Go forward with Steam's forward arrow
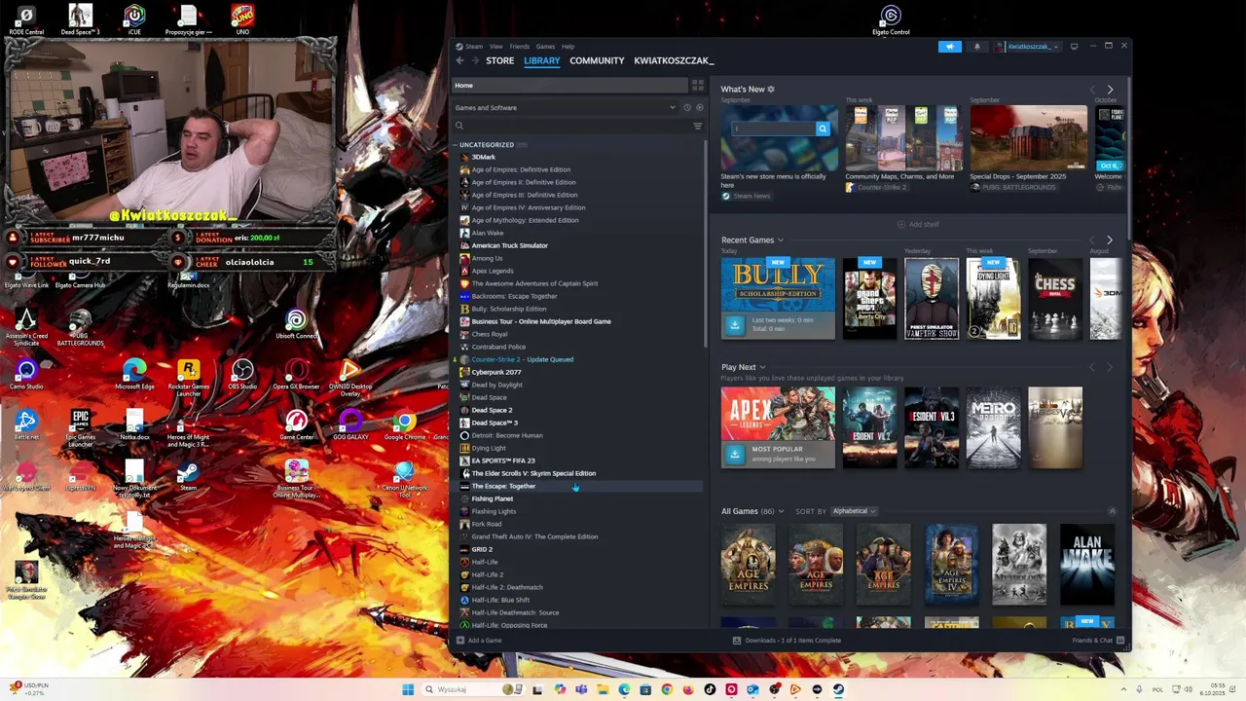 475,60
